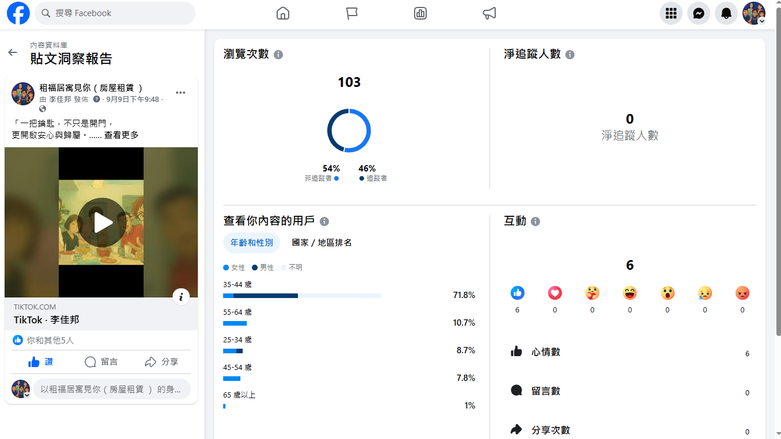Click the info icon next to 瀏覽次數
Viewport: 781px width, 439px height.
coord(278,55)
